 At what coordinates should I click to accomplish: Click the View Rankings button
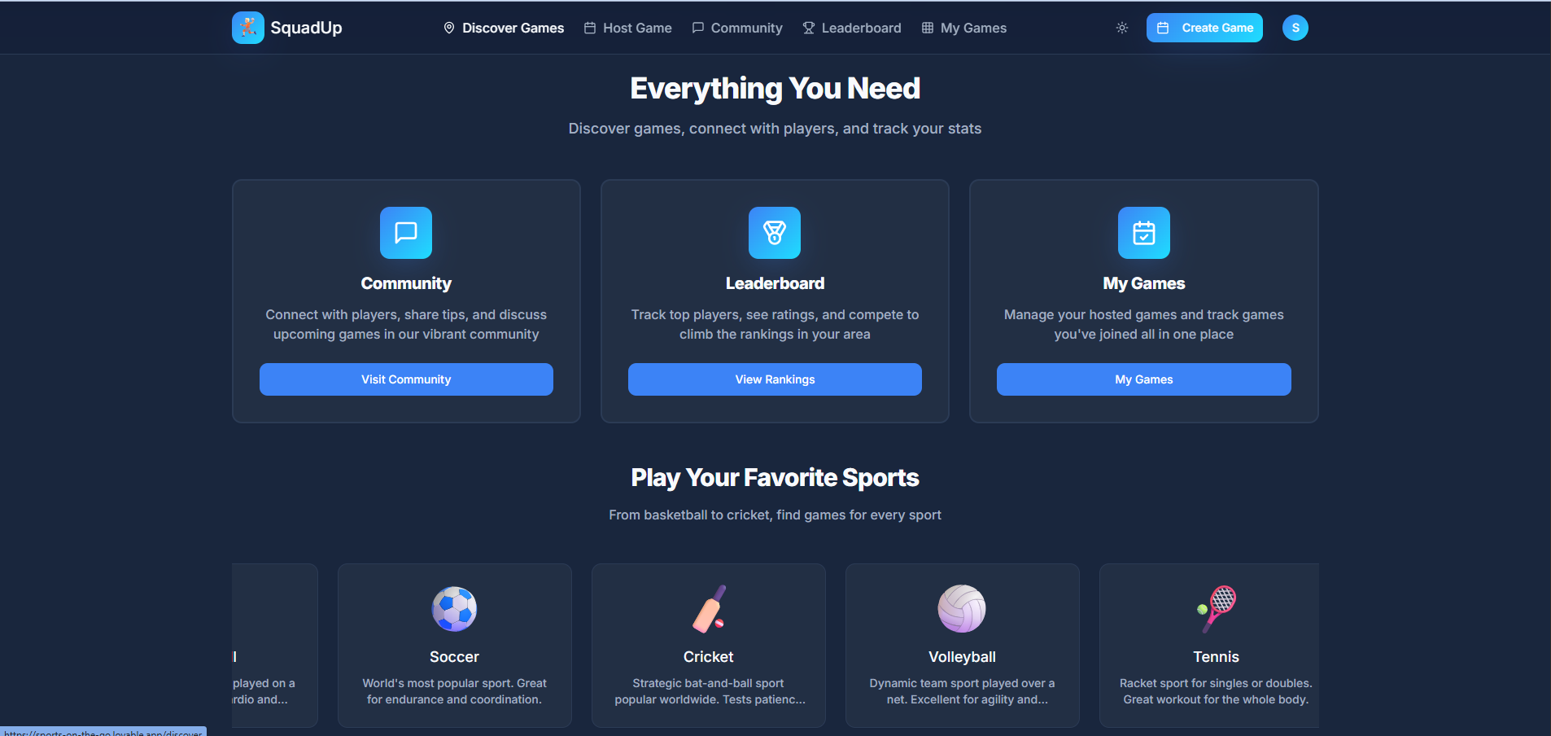coord(775,379)
